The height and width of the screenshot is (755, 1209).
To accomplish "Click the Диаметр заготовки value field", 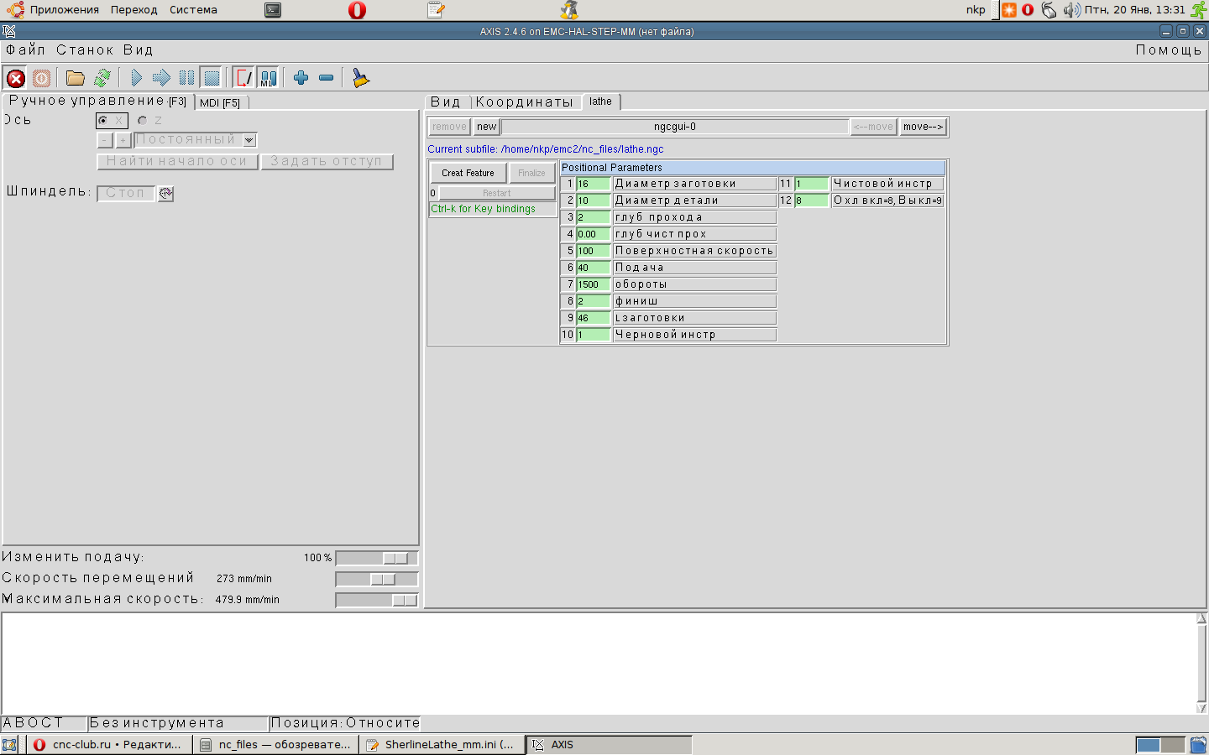I will [x=594, y=184].
